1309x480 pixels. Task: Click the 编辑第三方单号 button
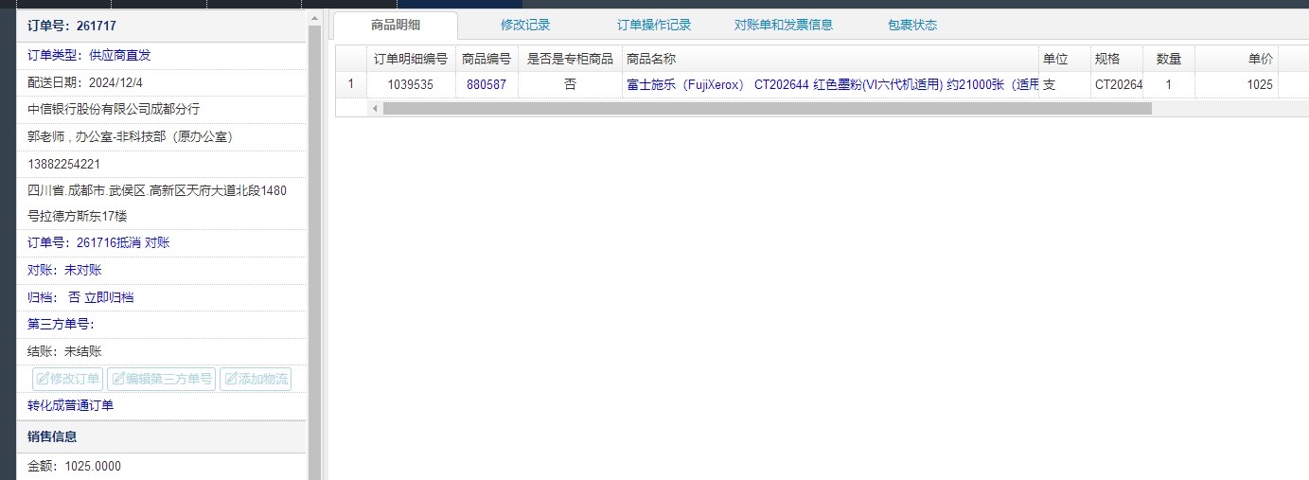161,379
